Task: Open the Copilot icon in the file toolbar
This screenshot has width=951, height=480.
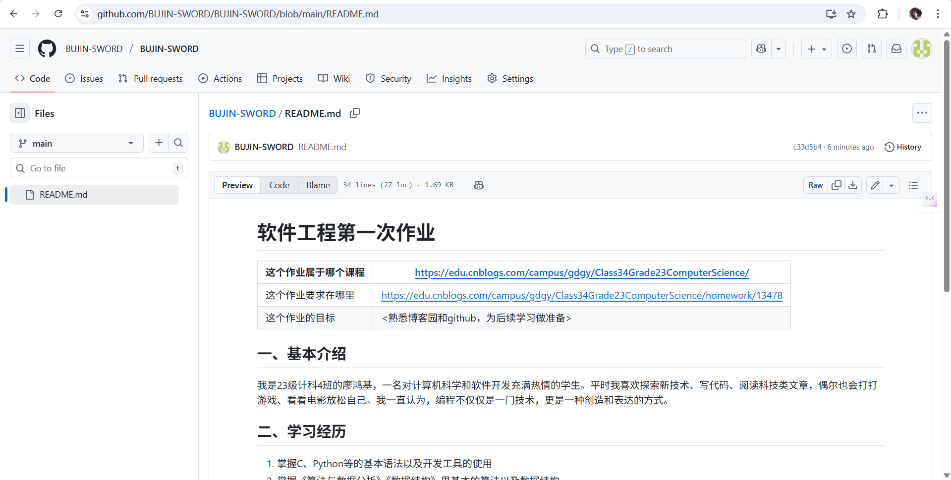Action: [478, 185]
